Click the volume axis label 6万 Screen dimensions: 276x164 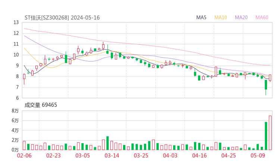click(x=15, y=121)
